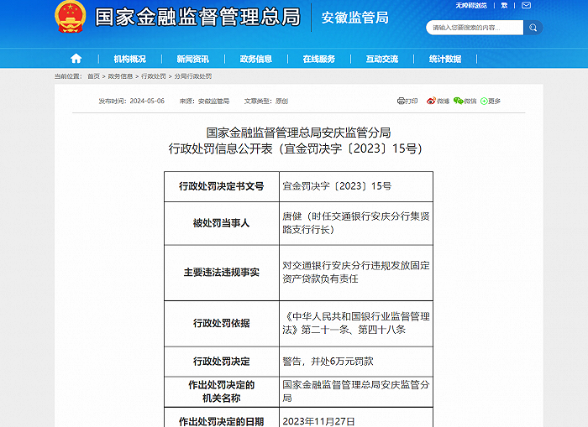This screenshot has width=588, height=427.
Task: Click the search magnifier button
Action: click(x=533, y=28)
